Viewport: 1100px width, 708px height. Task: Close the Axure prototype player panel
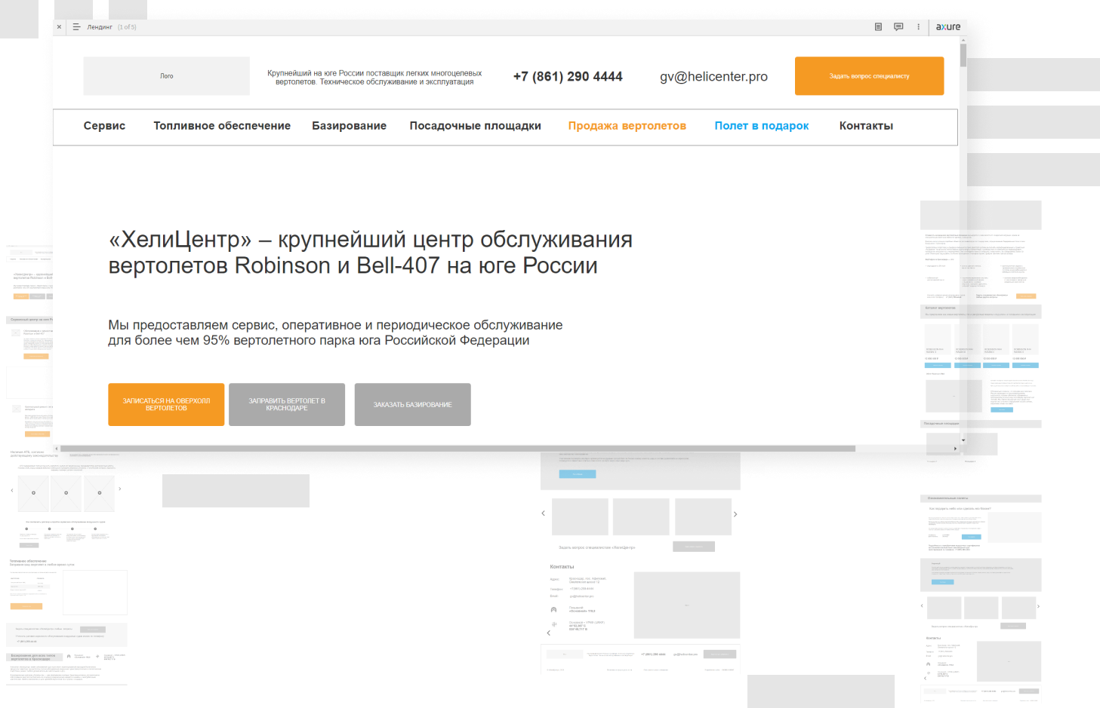coord(60,27)
